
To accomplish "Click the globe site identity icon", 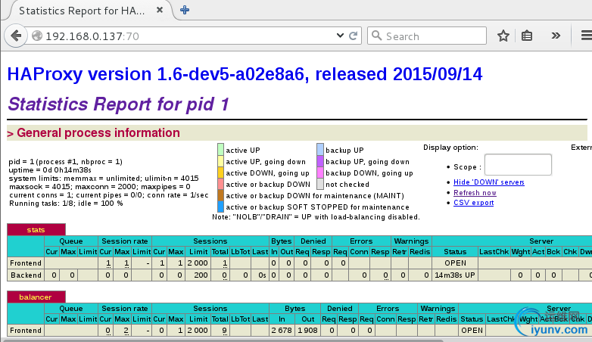I will (37, 36).
